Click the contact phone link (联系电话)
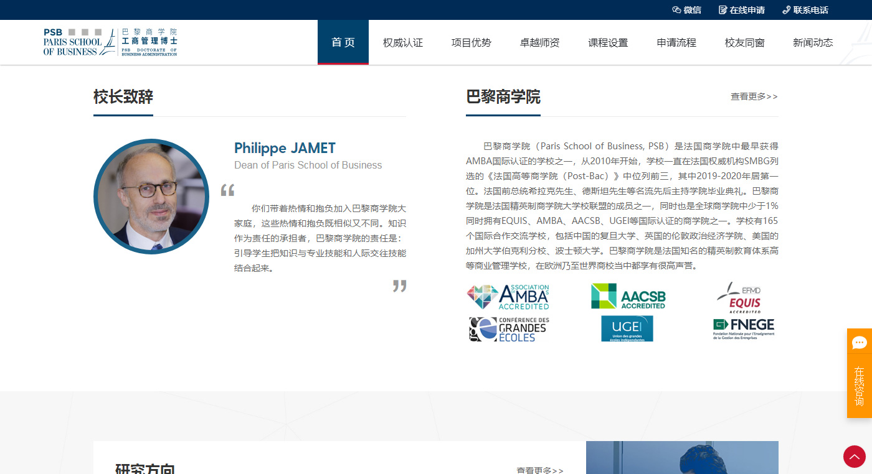The height and width of the screenshot is (474, 872). click(x=805, y=10)
